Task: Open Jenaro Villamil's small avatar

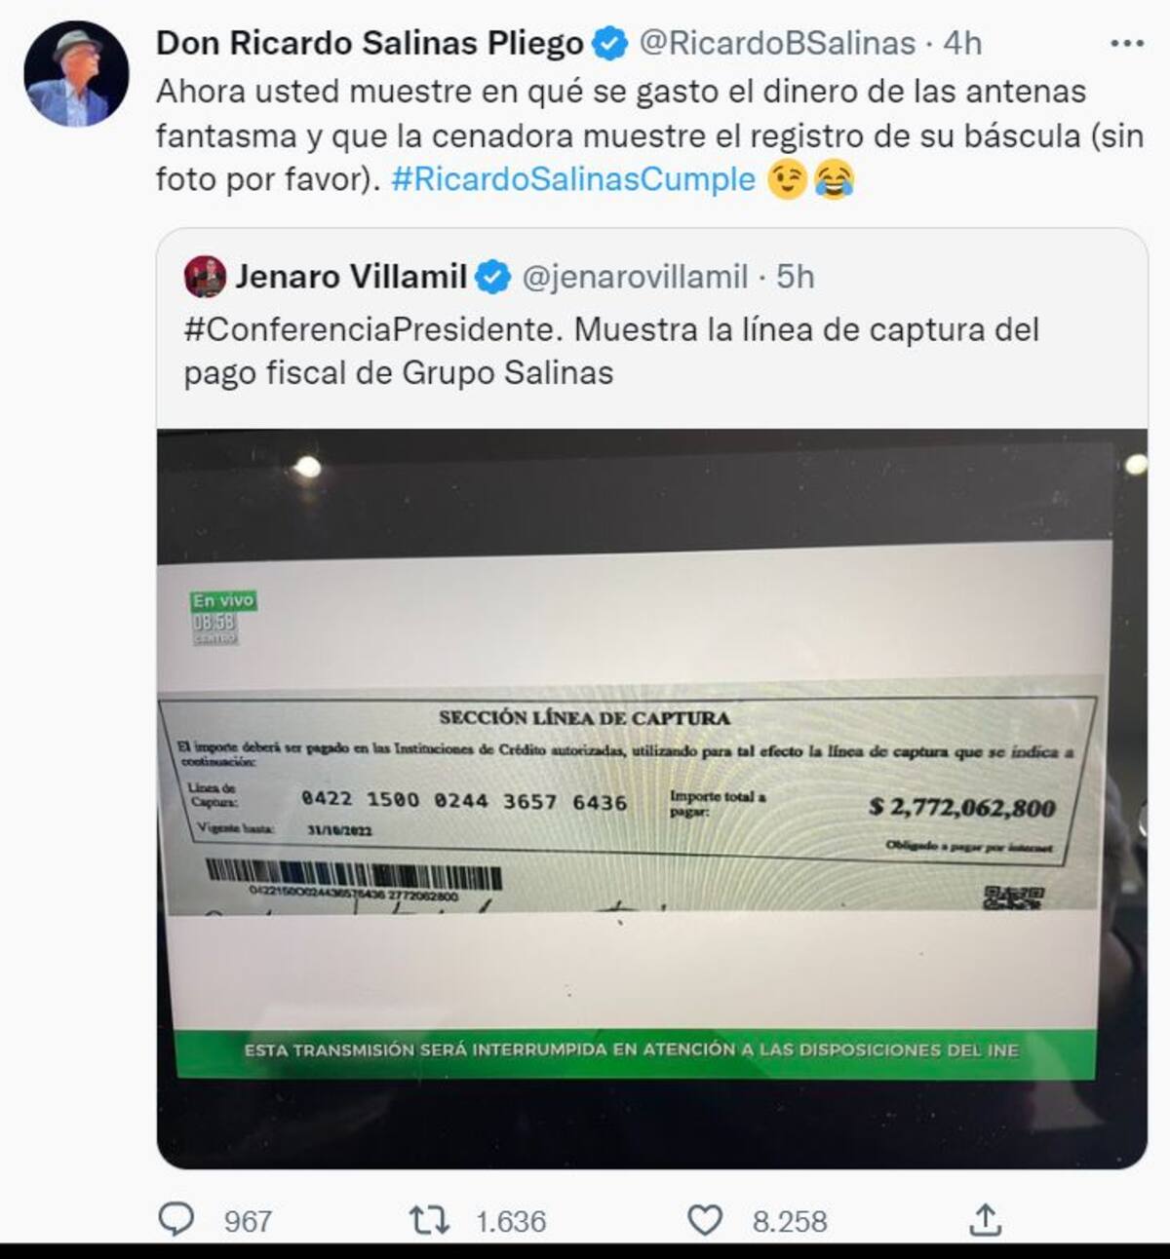Action: click(205, 277)
